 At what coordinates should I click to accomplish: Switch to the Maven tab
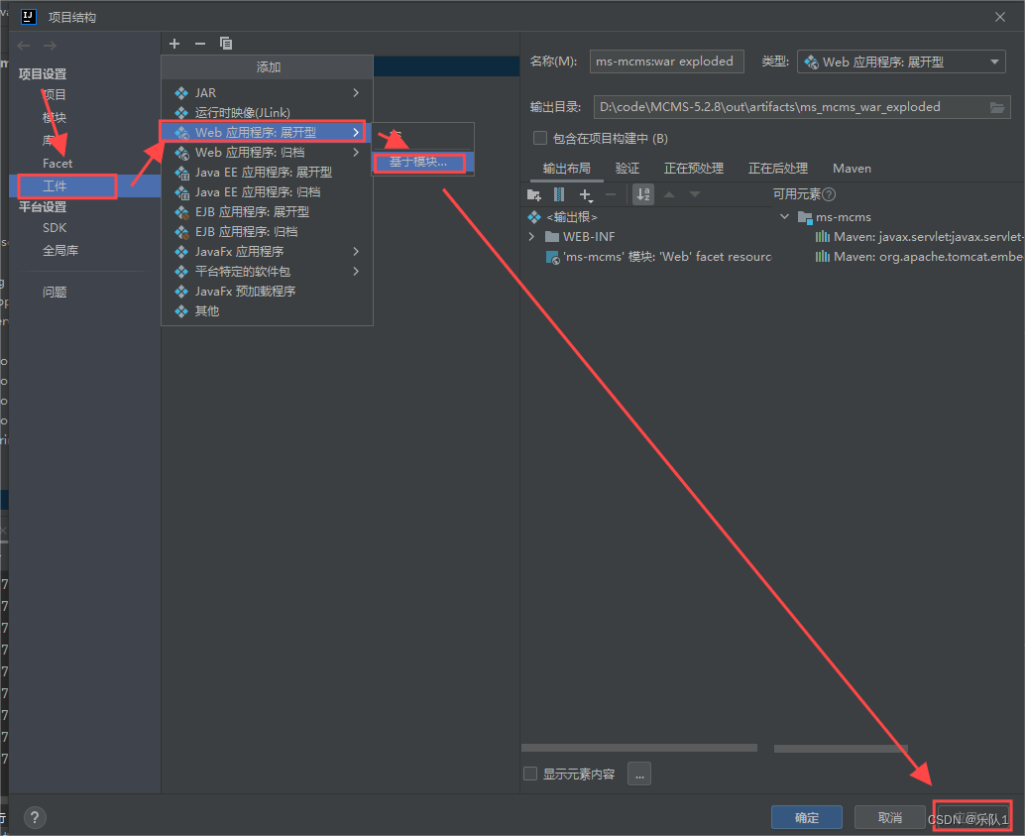point(852,168)
